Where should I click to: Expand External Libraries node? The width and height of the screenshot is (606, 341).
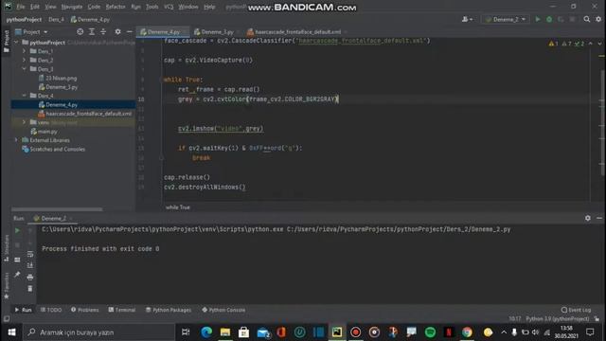click(16, 140)
